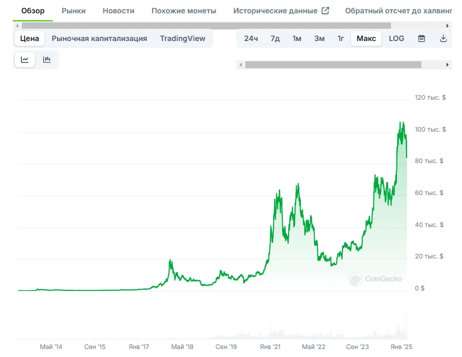462x357 pixels.
Task: Click external link icon beside Исторические данные
Action: click(x=325, y=11)
